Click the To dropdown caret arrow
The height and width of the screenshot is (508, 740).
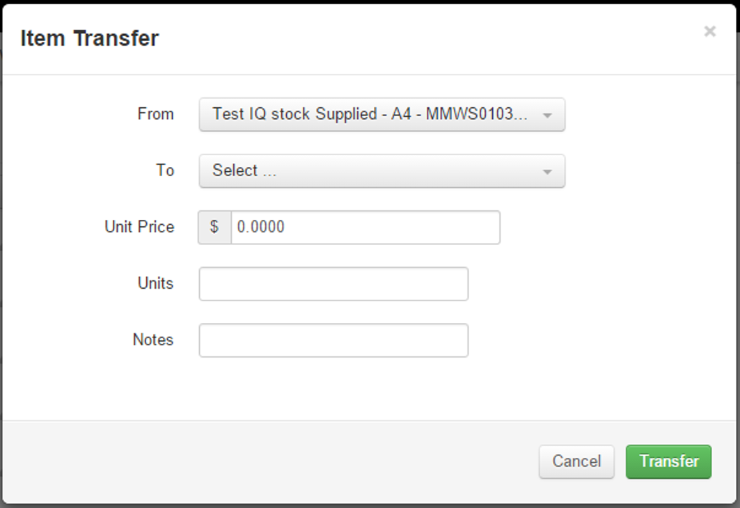pos(547,172)
